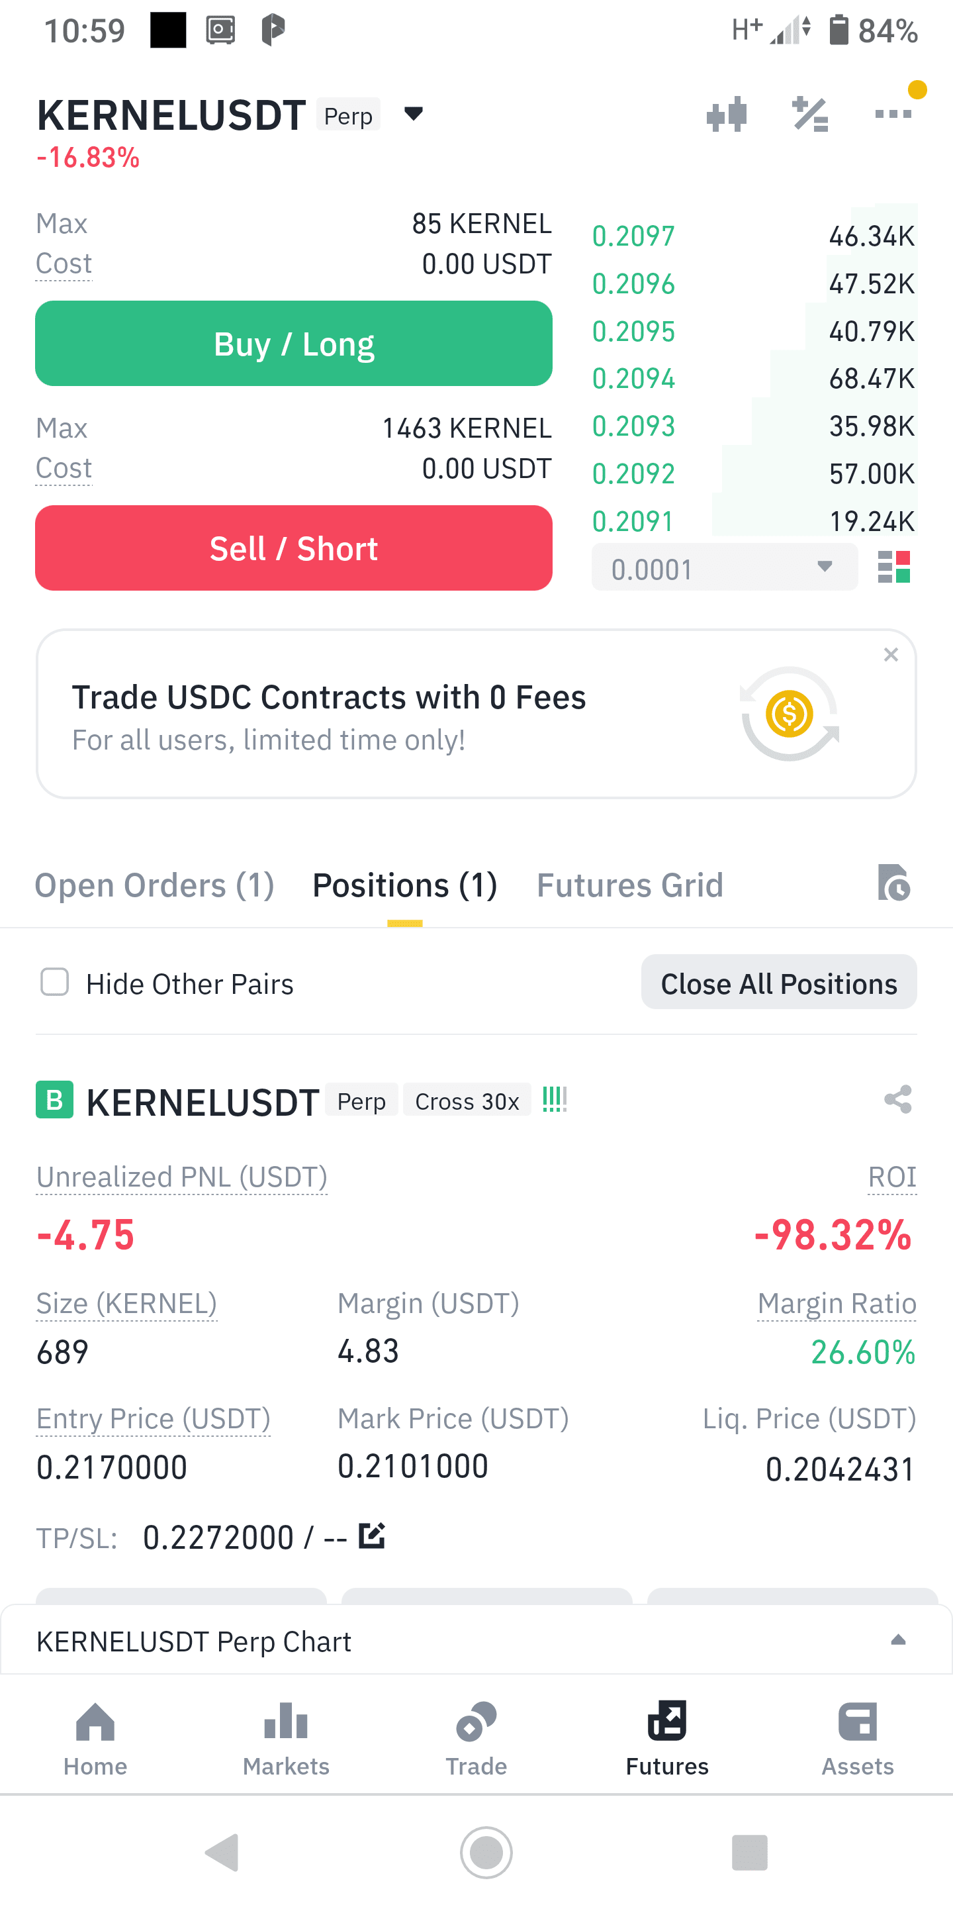Switch to the Futures Grid tab
This screenshot has height=1907, width=953.
pyautogui.click(x=631, y=885)
